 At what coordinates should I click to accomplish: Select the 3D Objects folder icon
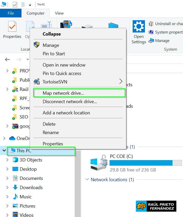15,160
